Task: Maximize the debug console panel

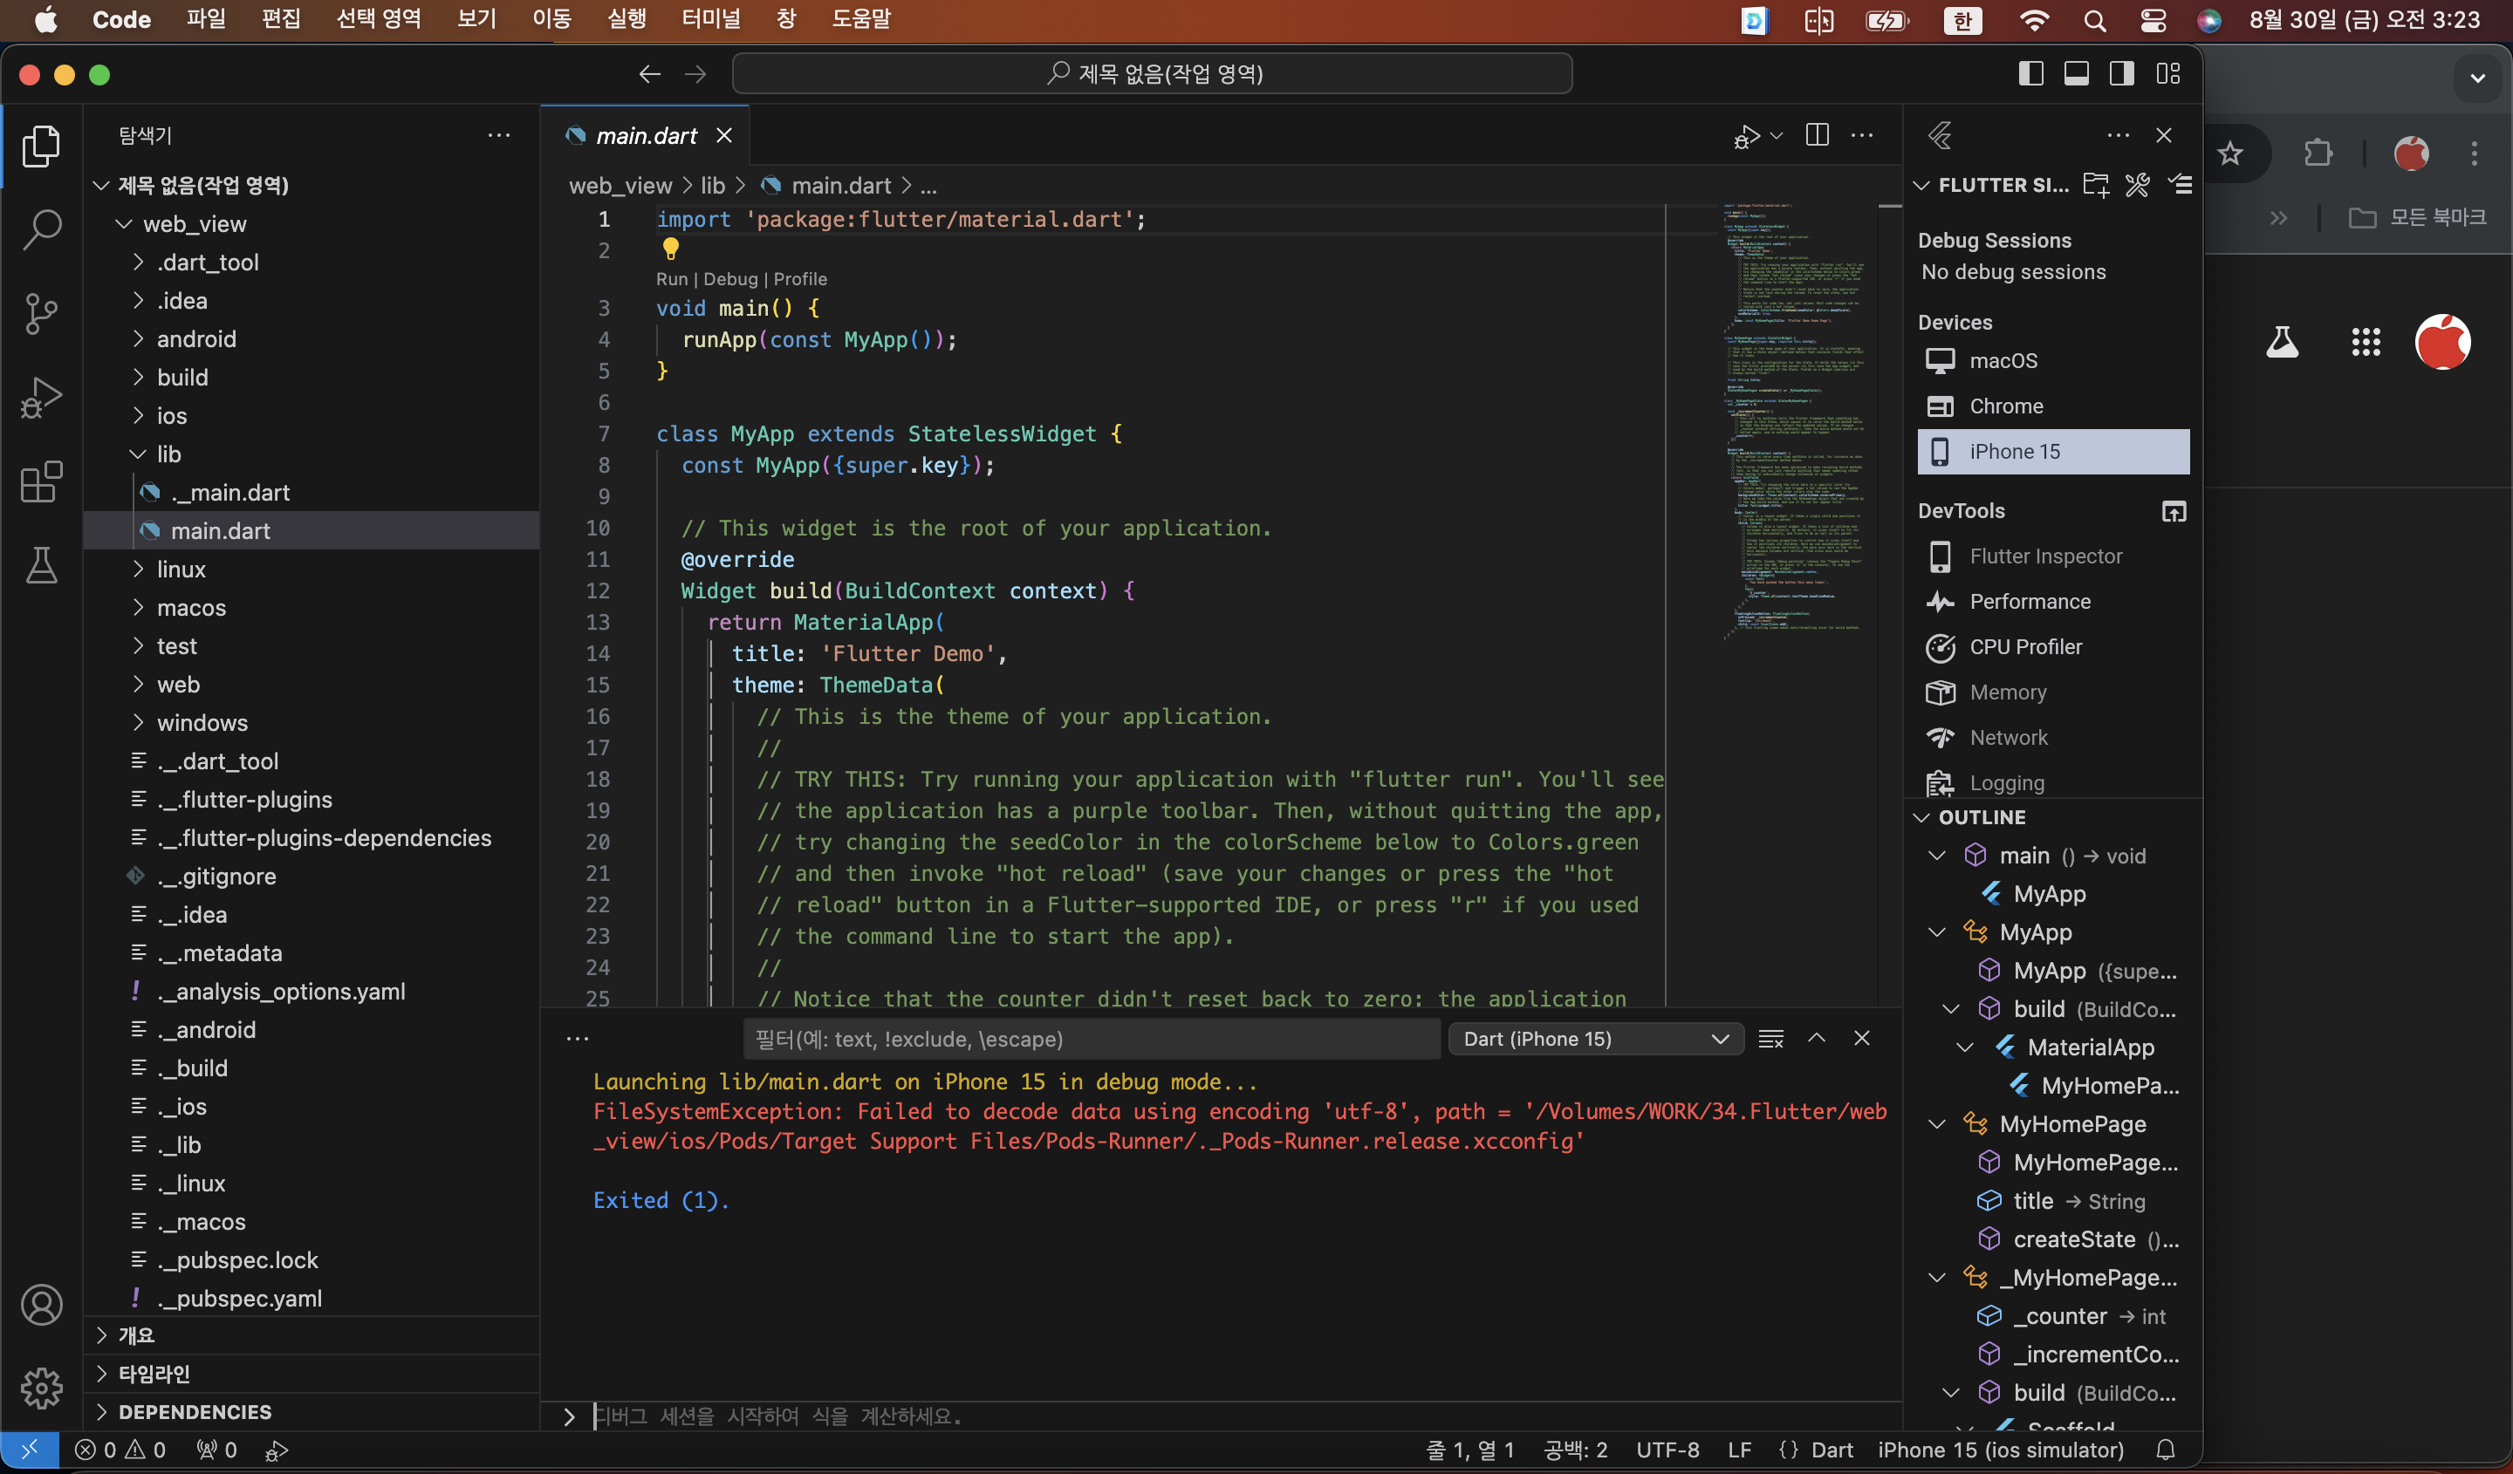Action: point(1817,1039)
